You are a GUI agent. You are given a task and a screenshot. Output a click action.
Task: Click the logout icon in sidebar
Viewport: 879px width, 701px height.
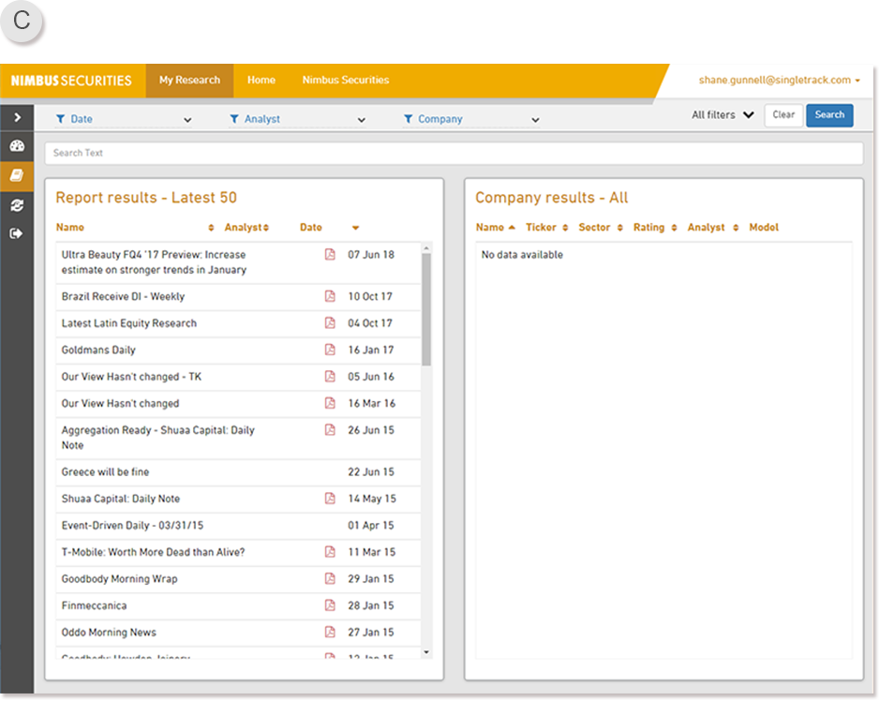tap(17, 234)
